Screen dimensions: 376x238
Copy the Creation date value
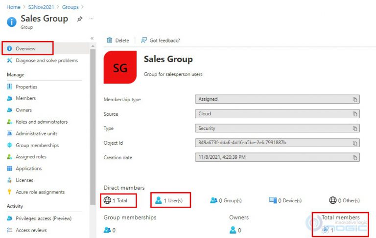355,158
